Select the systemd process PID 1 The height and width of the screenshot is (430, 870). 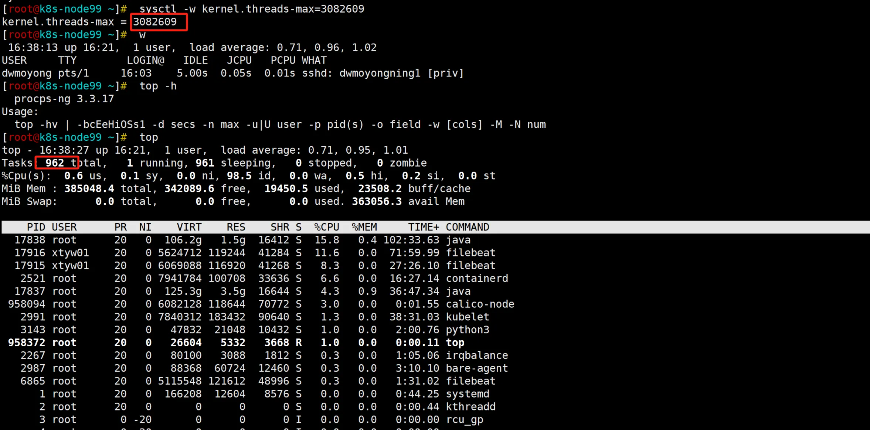pos(467,394)
